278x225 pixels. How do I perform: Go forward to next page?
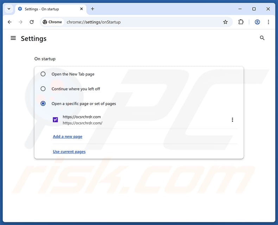[x=20, y=22]
